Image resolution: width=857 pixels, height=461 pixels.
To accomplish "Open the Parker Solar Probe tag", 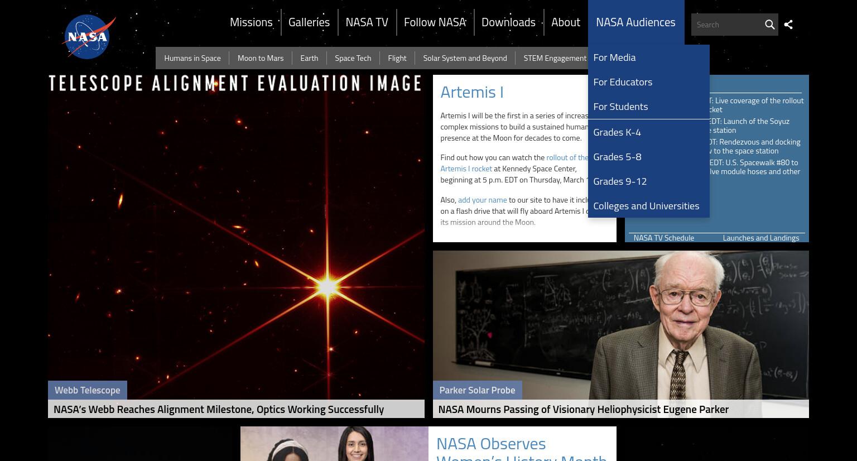I will point(477,390).
